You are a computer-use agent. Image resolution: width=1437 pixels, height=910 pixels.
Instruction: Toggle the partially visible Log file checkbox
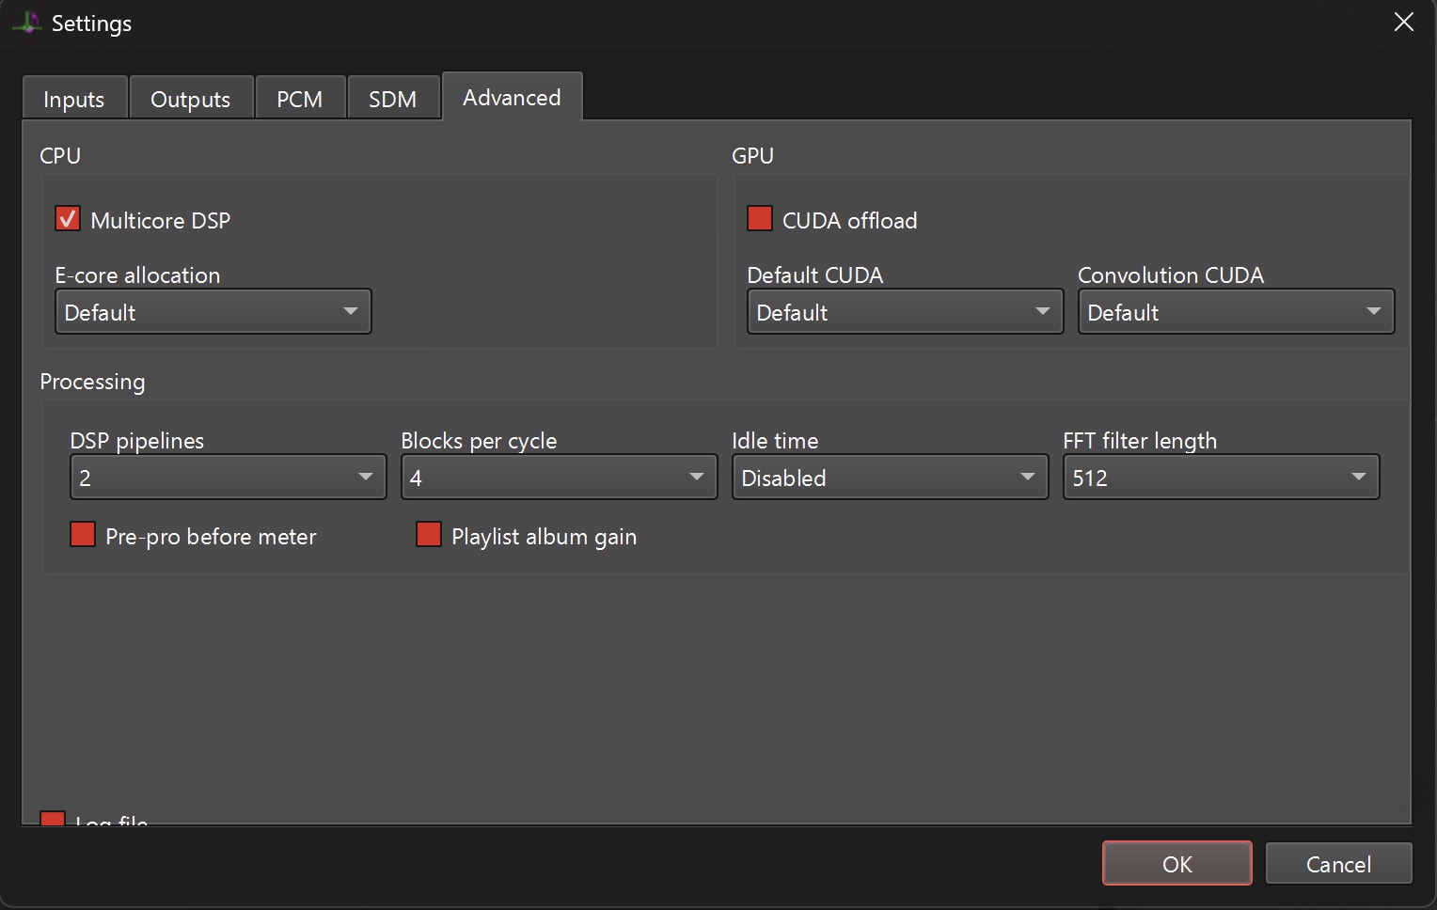tap(53, 819)
